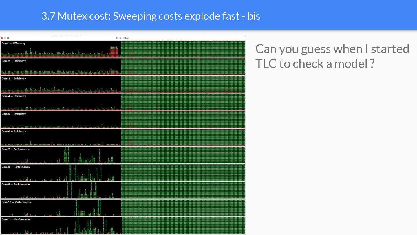
Task: Click the red usage block in Core 1
Action: click(x=114, y=52)
